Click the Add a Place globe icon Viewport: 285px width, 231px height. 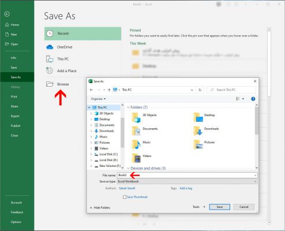[50, 70]
